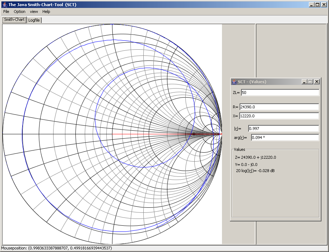Click the Java icon in main title bar
Screen dimensions: 329x252
coord(5,5)
